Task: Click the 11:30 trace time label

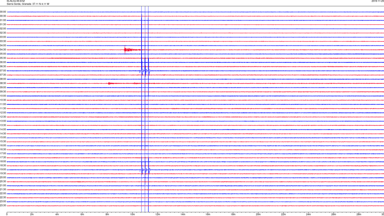Action: 3,108
